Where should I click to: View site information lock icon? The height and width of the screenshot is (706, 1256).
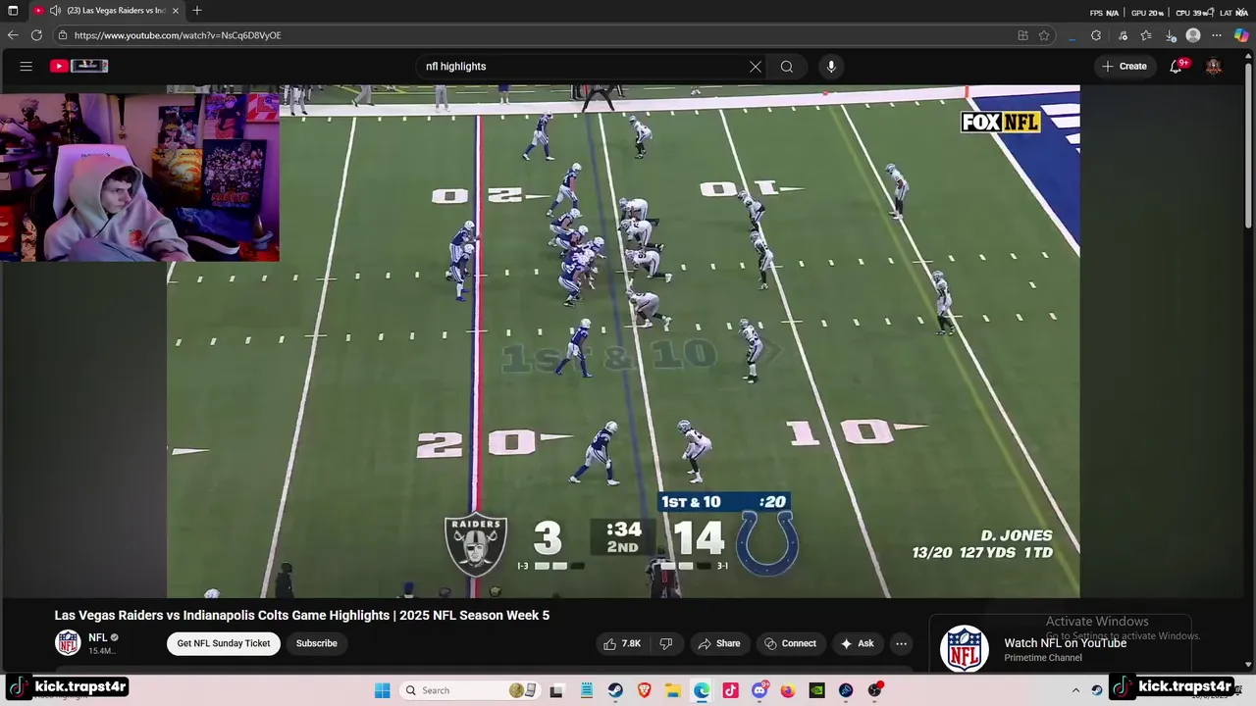pyautogui.click(x=63, y=35)
